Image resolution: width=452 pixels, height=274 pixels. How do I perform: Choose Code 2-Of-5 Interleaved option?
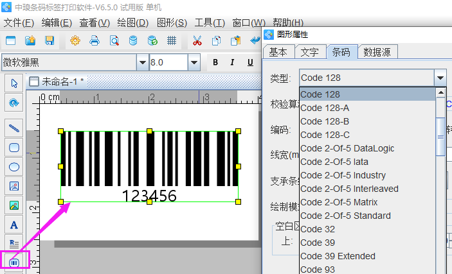[367, 189]
